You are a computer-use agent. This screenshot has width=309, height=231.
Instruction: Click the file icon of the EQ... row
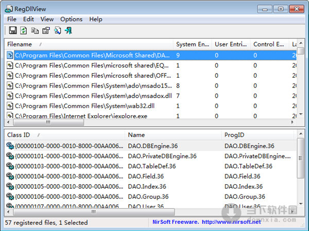pos(10,65)
